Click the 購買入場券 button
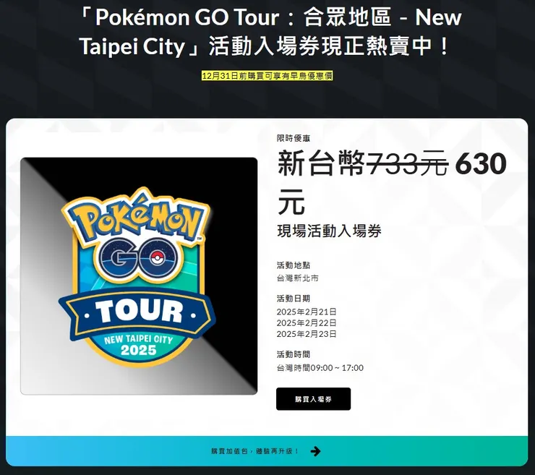Viewport: 535px width, 475px height. (313, 399)
